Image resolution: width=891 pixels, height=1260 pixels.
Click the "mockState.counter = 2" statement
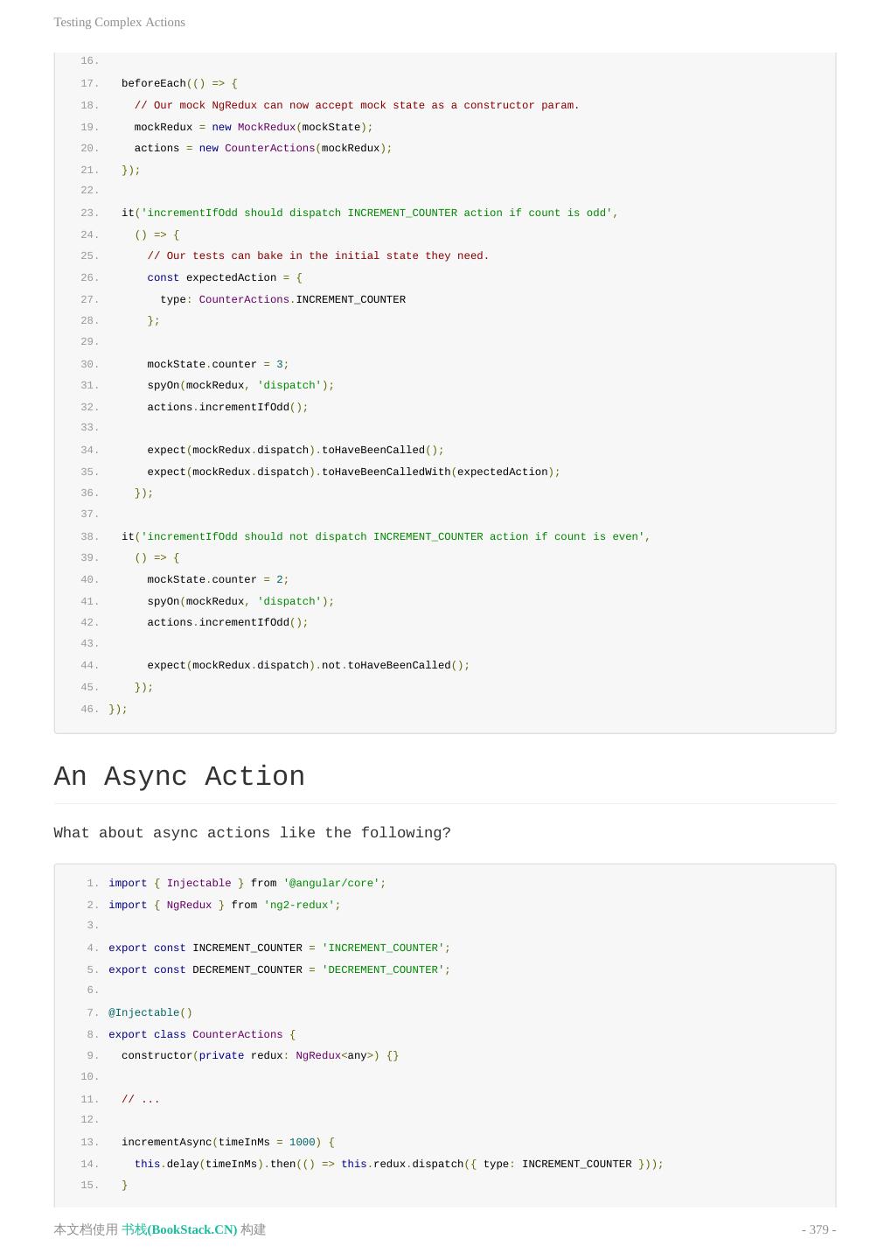(x=218, y=579)
